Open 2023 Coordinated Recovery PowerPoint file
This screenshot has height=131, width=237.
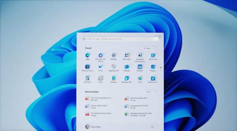coord(98,99)
